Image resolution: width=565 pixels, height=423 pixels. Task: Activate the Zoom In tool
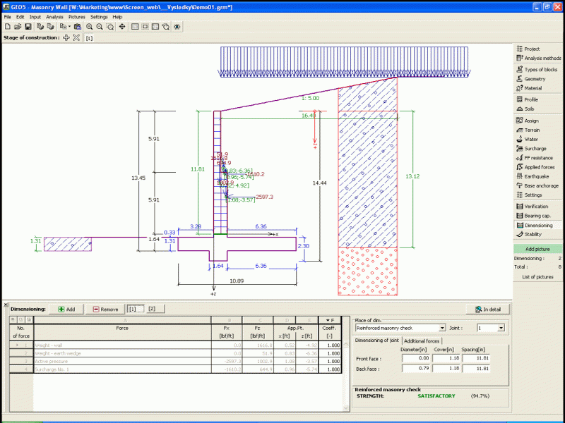[90, 25]
